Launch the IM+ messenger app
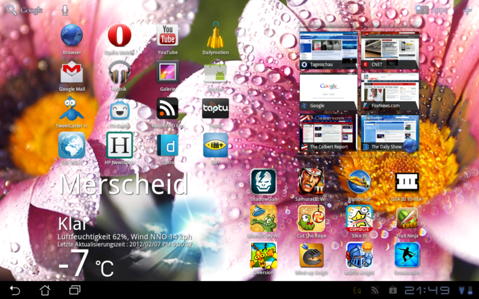This screenshot has width=479, height=299. tap(216, 145)
